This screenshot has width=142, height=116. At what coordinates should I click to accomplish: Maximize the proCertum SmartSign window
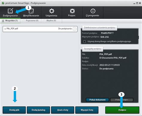point(137,3)
